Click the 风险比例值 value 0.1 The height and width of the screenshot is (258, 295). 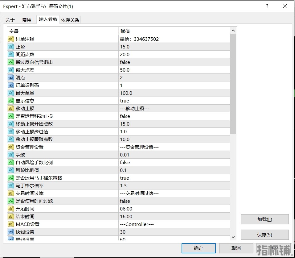123,170
